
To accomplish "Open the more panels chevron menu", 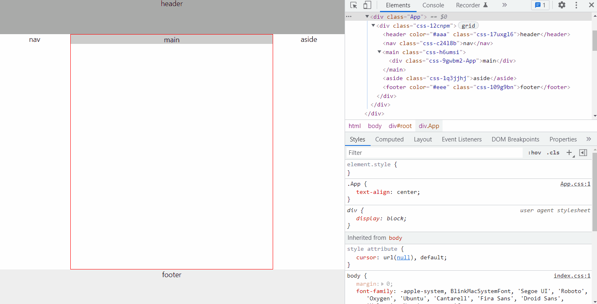I will [504, 5].
